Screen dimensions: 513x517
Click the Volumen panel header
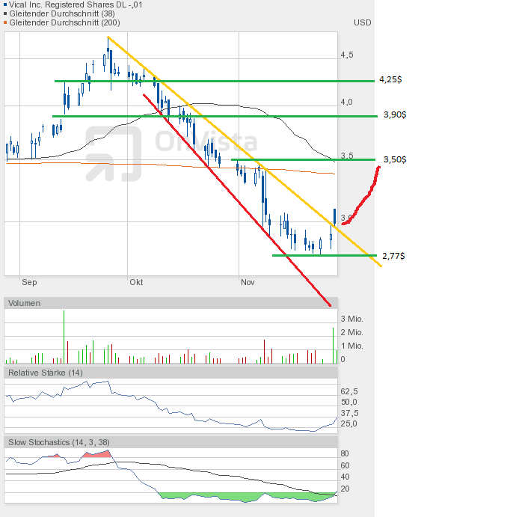25,303
